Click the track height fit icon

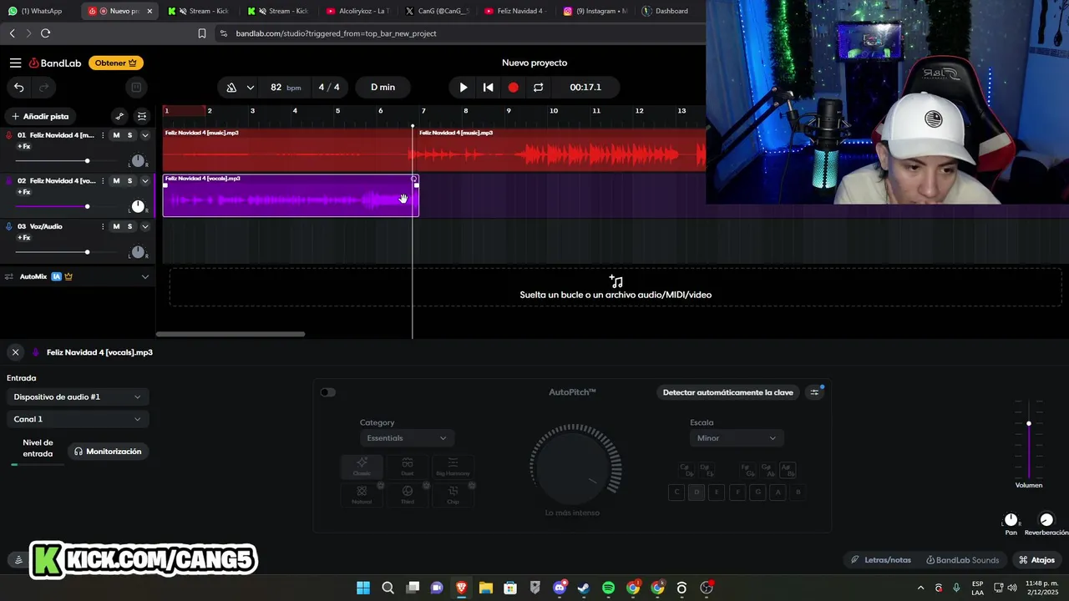pos(142,116)
